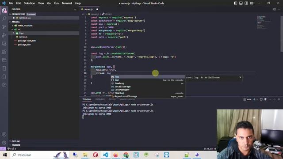This screenshot has height=159, width=283.
Task: Click the kill terminal trash icon
Action: coord(265,99)
